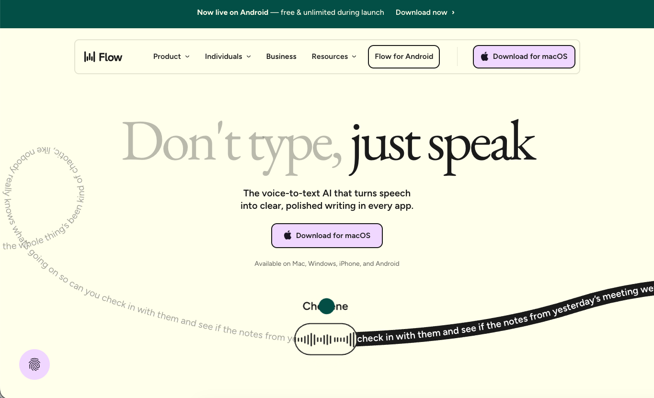The height and width of the screenshot is (398, 654).
Task: Open the fingerprint privacy widget
Action: coord(34,364)
